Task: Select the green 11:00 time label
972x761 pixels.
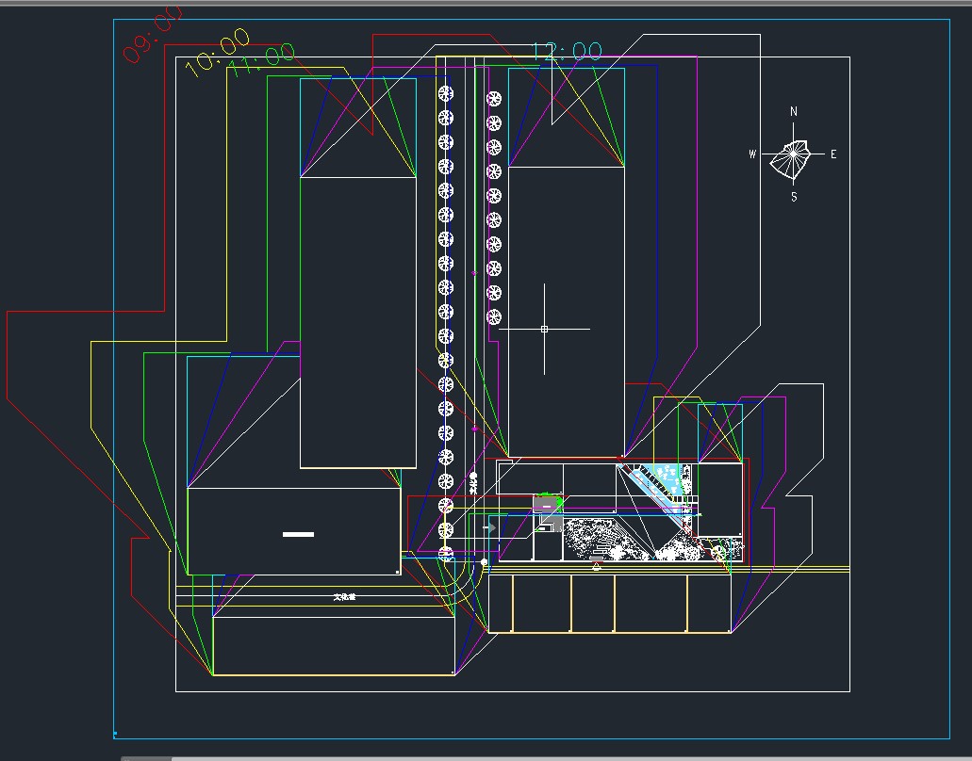Action: coord(261,59)
